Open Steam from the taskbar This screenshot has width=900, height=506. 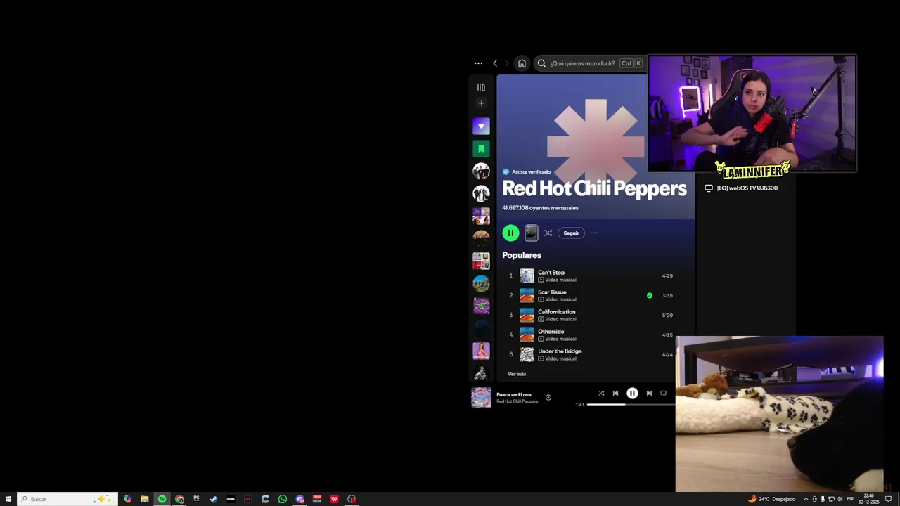(213, 499)
